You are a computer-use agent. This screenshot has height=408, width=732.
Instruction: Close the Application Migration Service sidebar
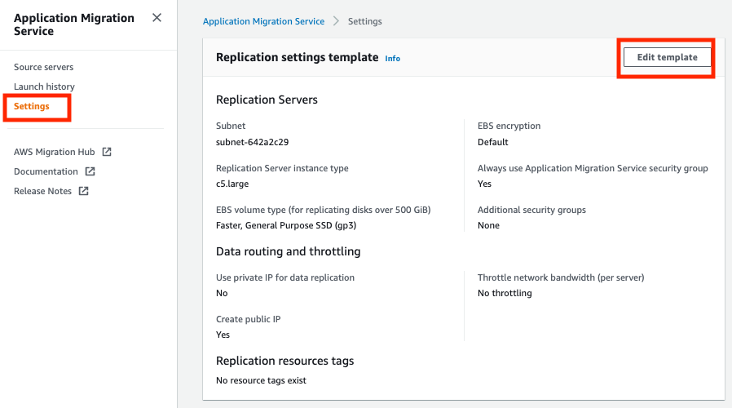[x=157, y=18]
